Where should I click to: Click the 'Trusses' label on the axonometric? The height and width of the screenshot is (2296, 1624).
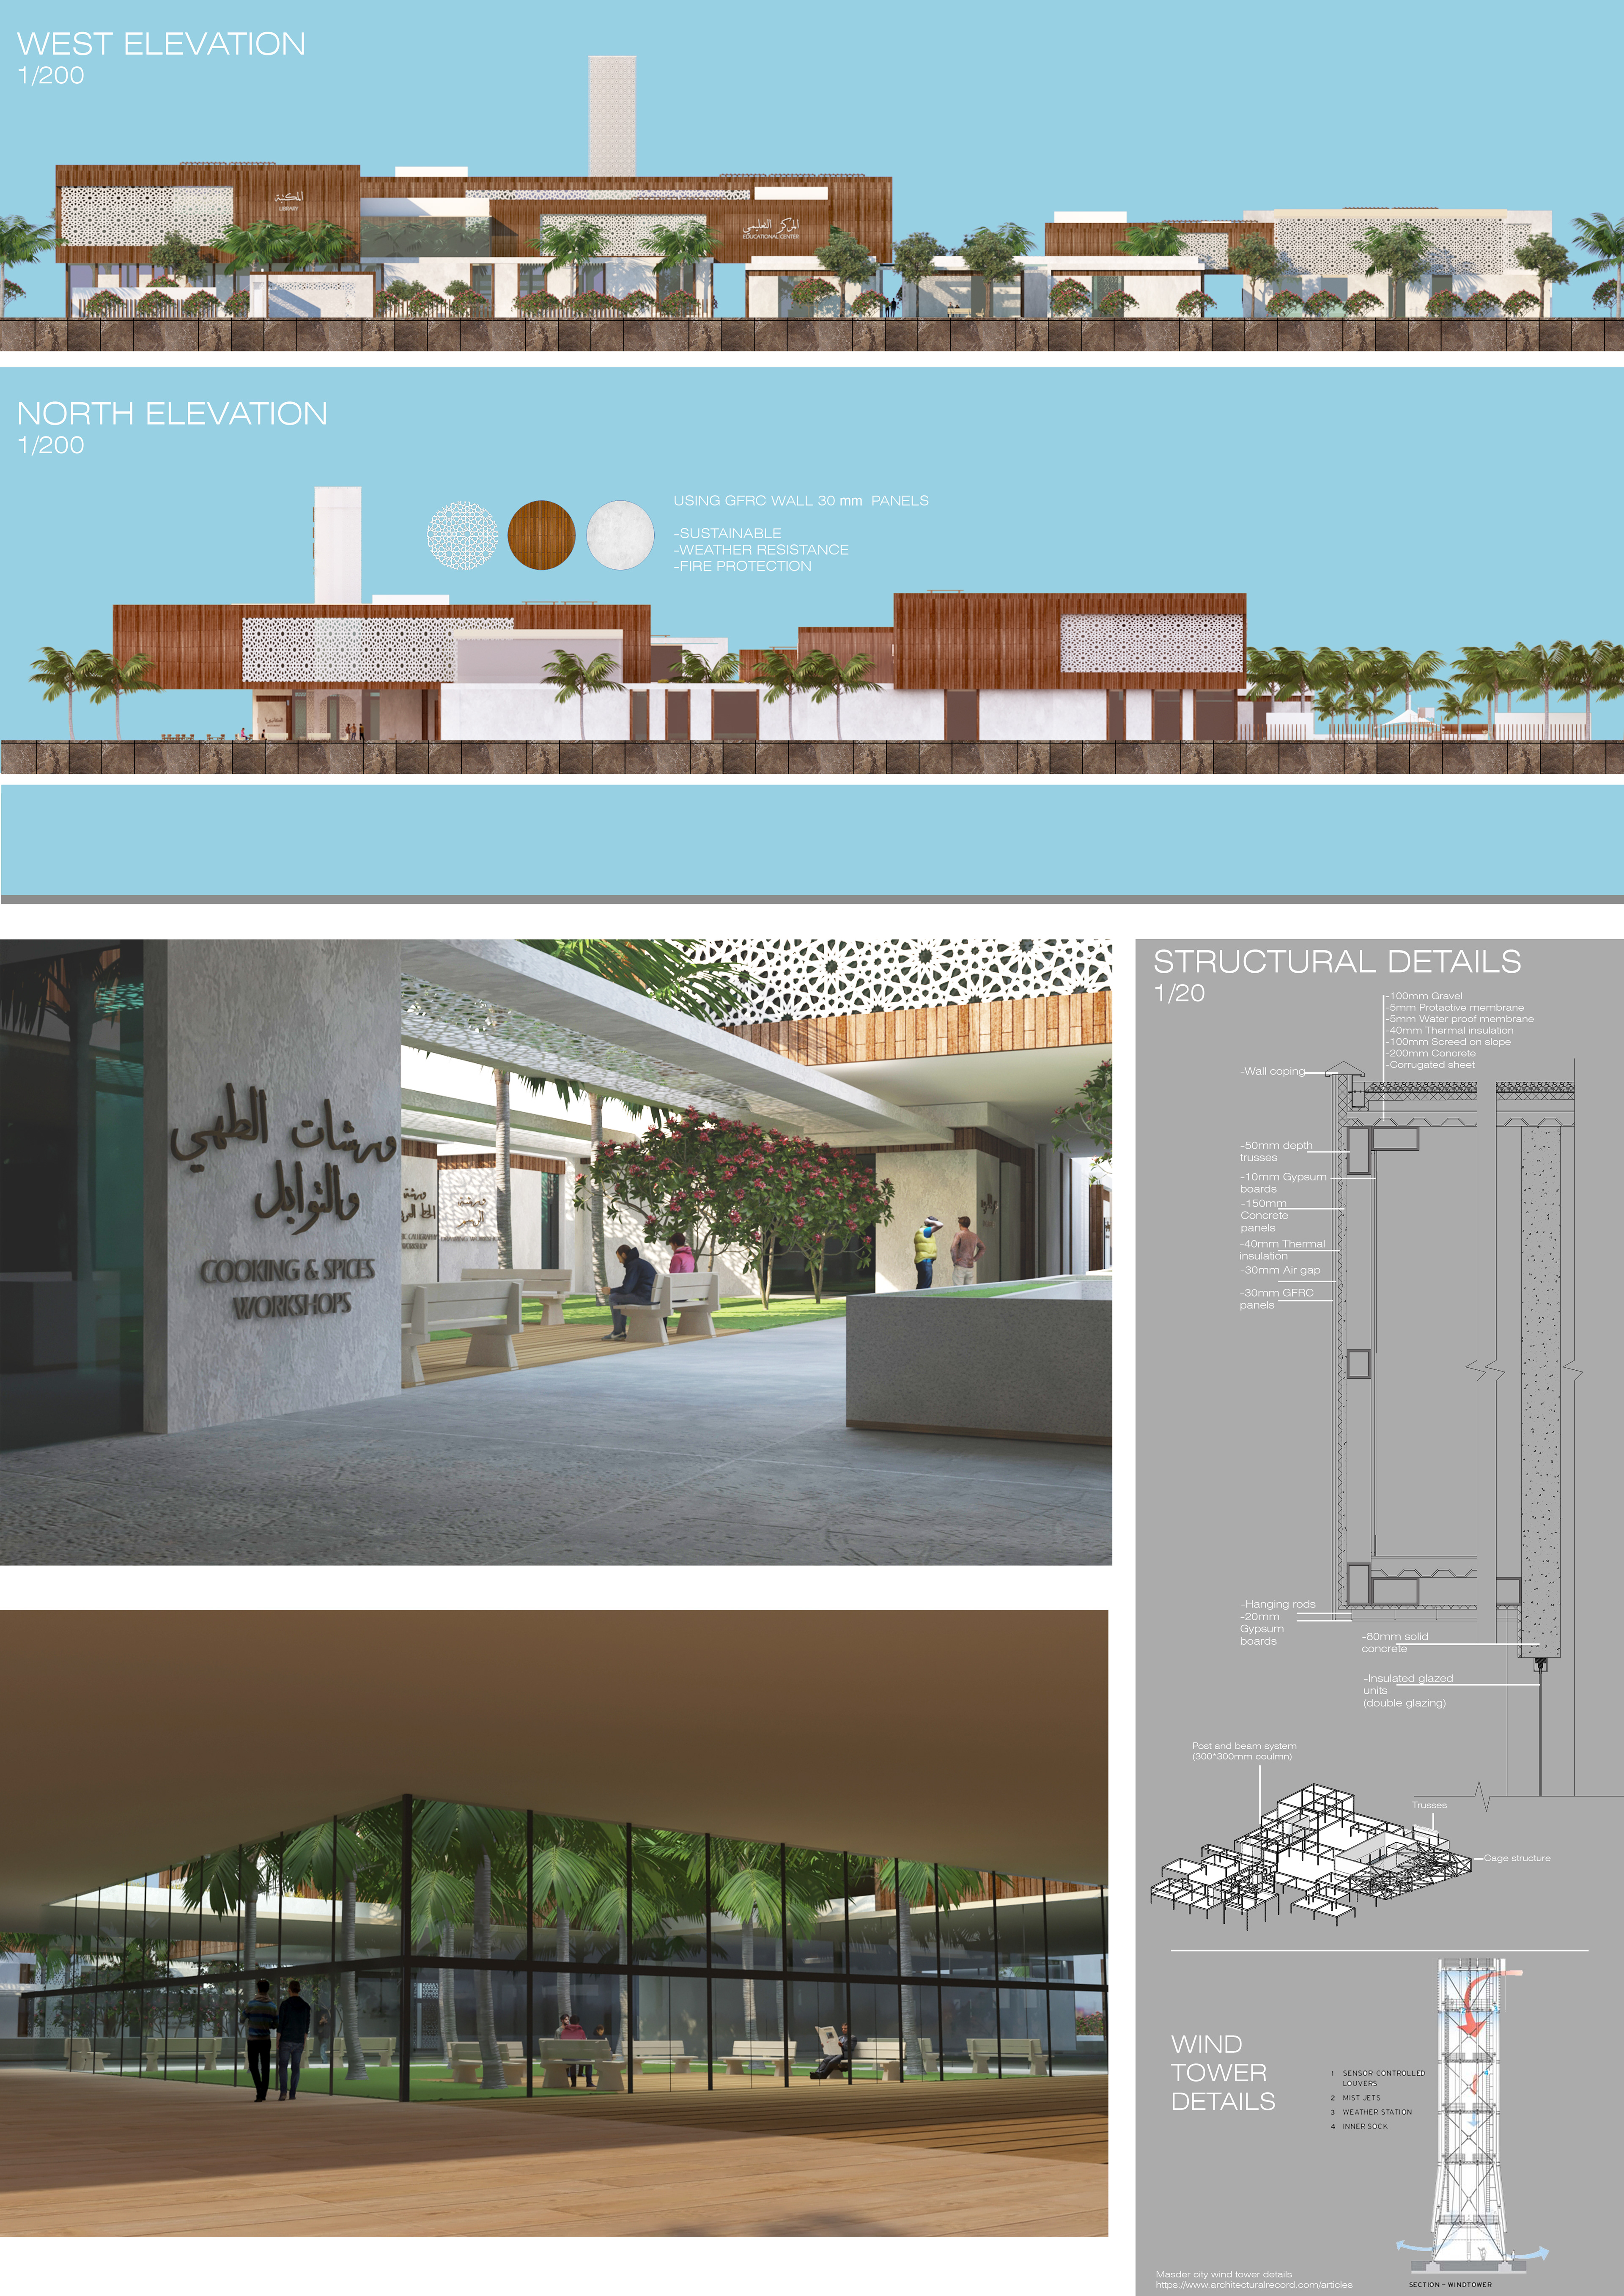point(1429,1805)
